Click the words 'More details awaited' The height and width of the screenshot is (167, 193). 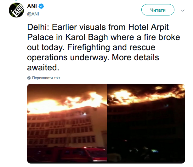[93, 63]
